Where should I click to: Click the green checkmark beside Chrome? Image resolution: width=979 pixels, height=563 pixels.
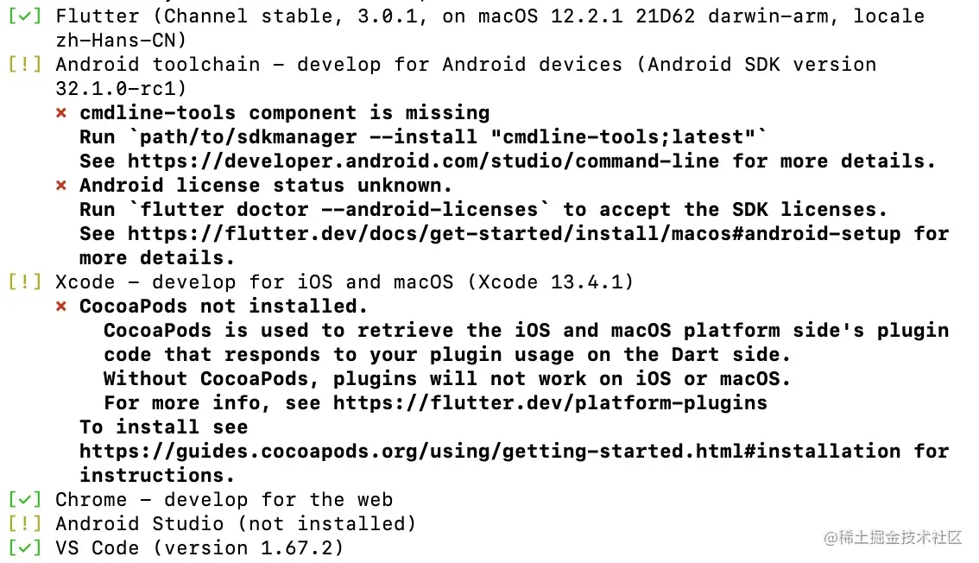tap(25, 500)
